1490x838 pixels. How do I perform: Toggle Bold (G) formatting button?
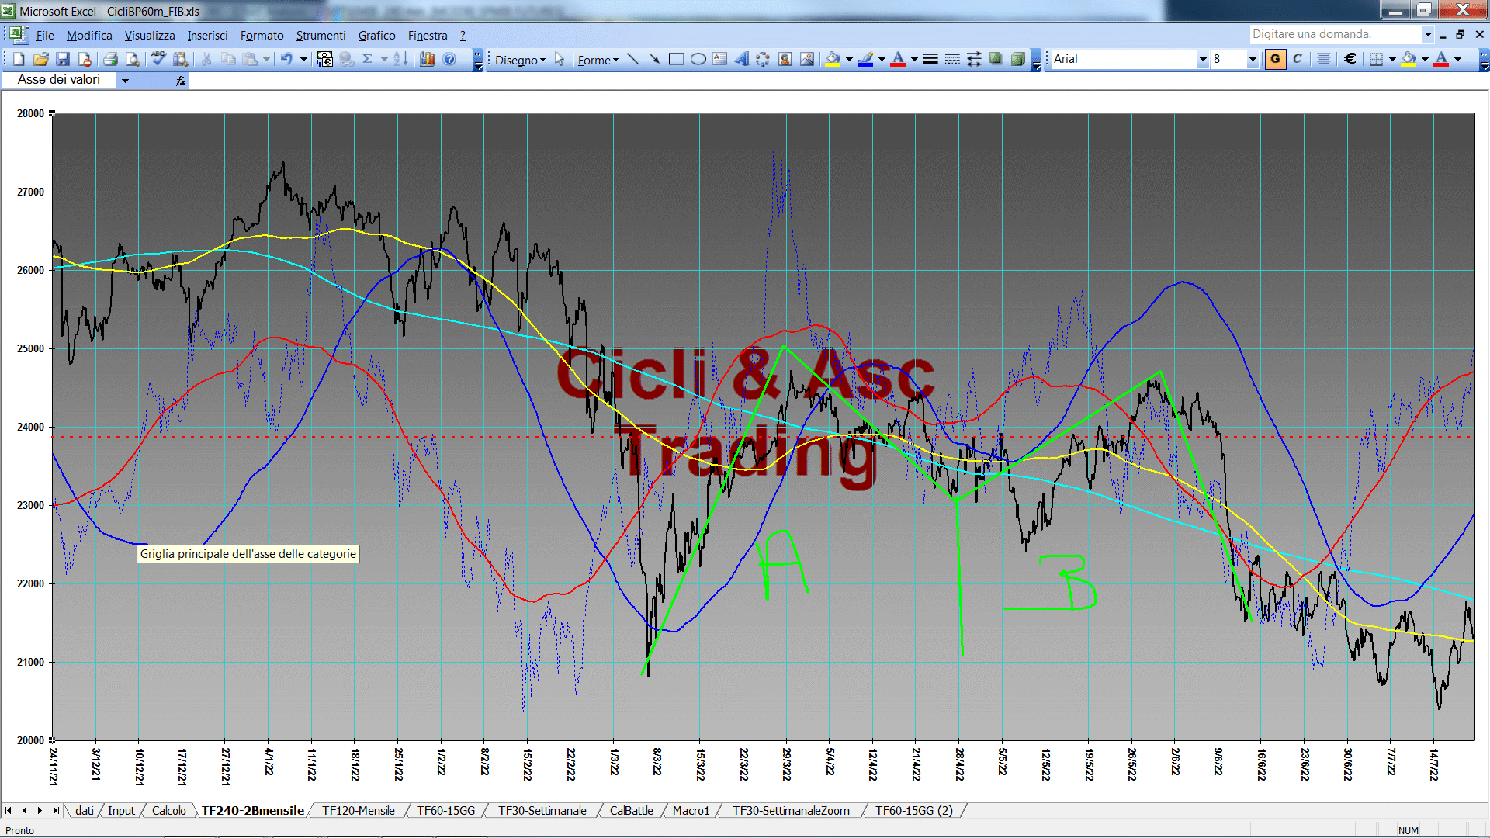[x=1275, y=59]
